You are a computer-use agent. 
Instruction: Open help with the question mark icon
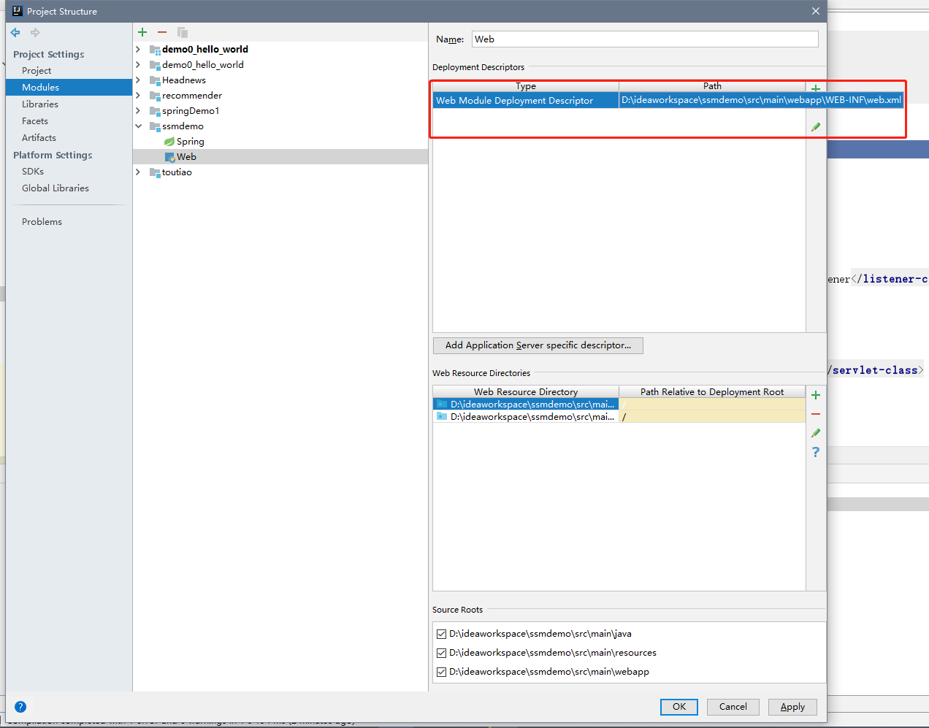click(x=816, y=452)
